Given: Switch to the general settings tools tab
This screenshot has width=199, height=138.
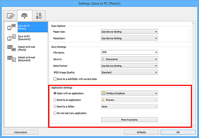Looking at the screenshot, I should [39, 16].
